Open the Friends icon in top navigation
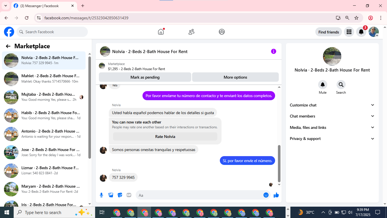This screenshot has height=218, width=387. tap(192, 32)
